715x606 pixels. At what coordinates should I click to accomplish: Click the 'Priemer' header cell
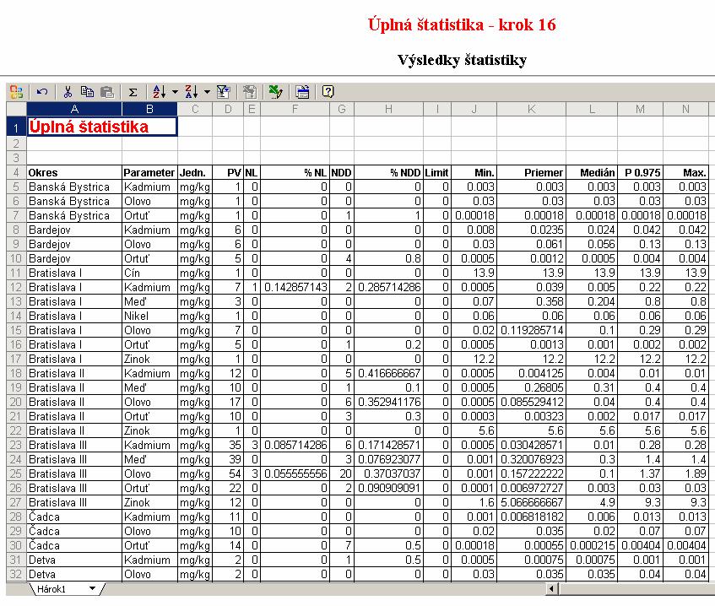(x=531, y=173)
